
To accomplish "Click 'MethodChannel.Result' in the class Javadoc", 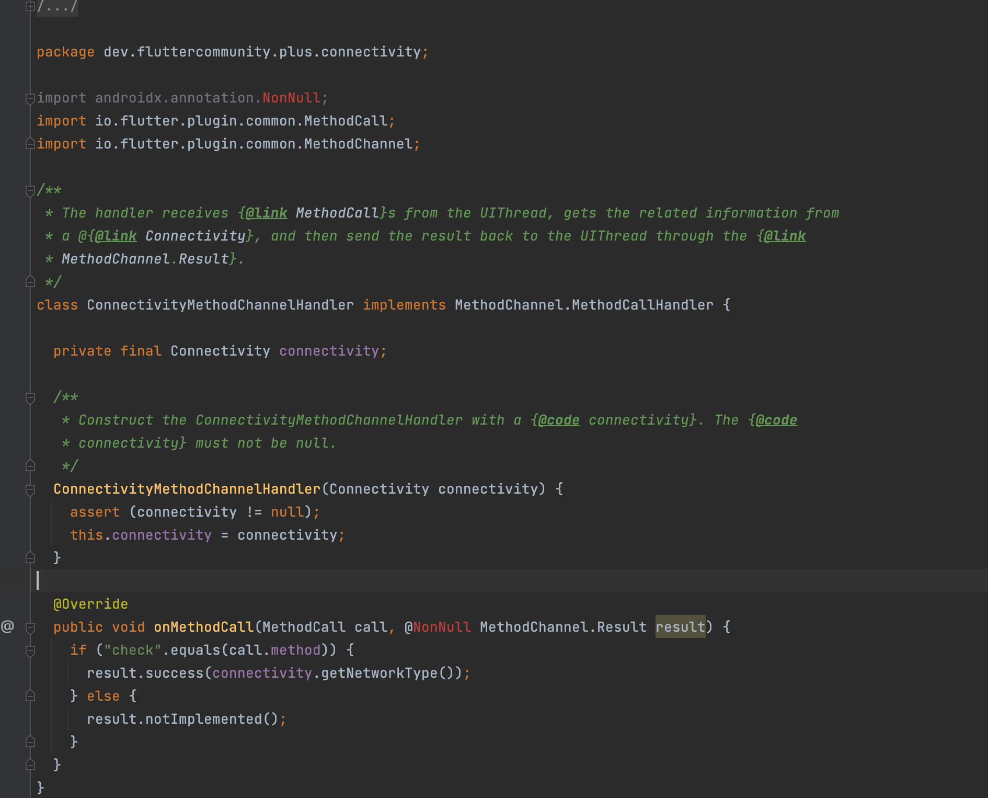I will [145, 259].
